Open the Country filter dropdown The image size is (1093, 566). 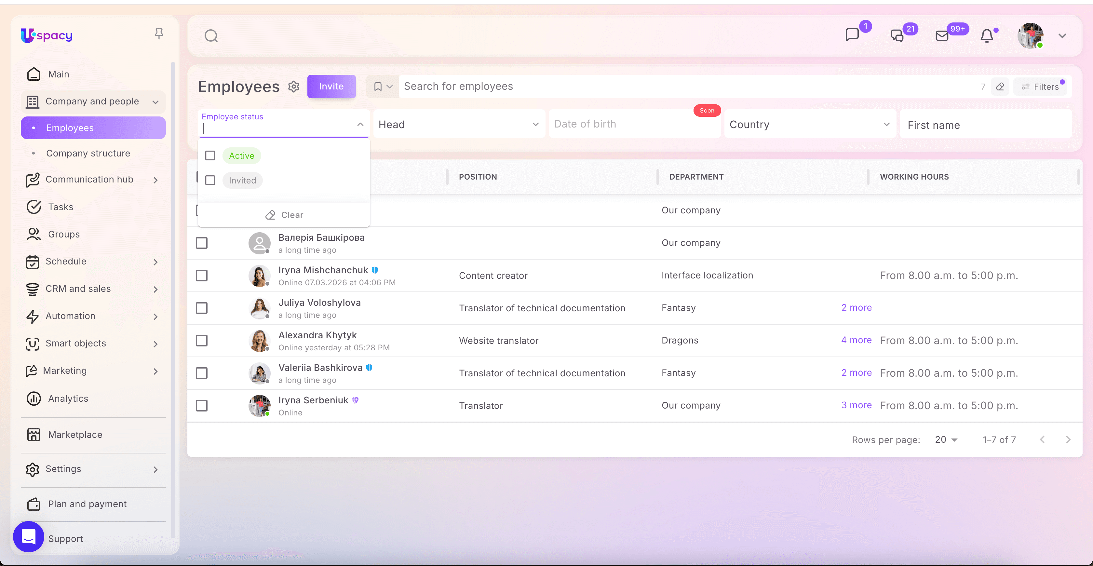pos(810,124)
